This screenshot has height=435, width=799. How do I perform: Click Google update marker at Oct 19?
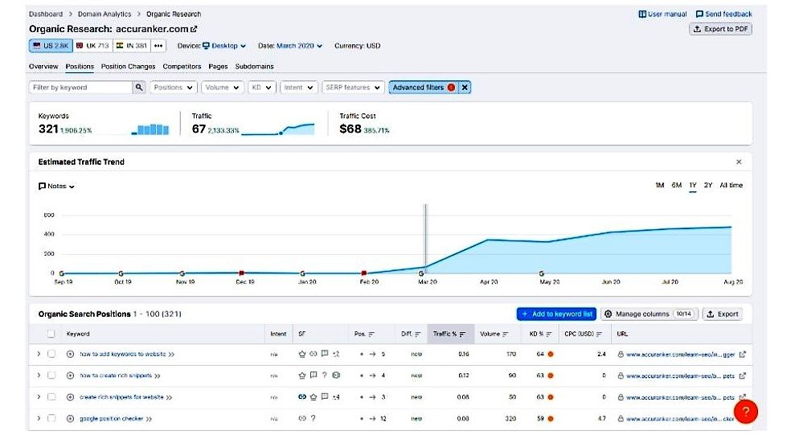click(121, 273)
